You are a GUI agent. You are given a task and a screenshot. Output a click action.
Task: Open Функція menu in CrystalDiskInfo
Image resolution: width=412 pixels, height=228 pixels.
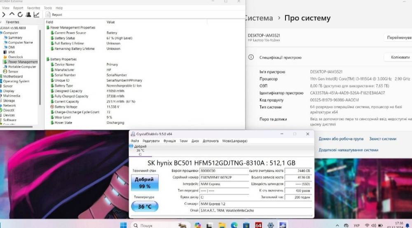pos(169,141)
